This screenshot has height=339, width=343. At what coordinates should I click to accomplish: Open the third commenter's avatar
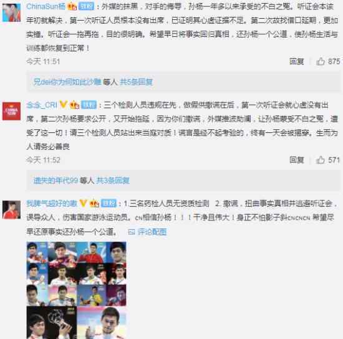(11, 210)
